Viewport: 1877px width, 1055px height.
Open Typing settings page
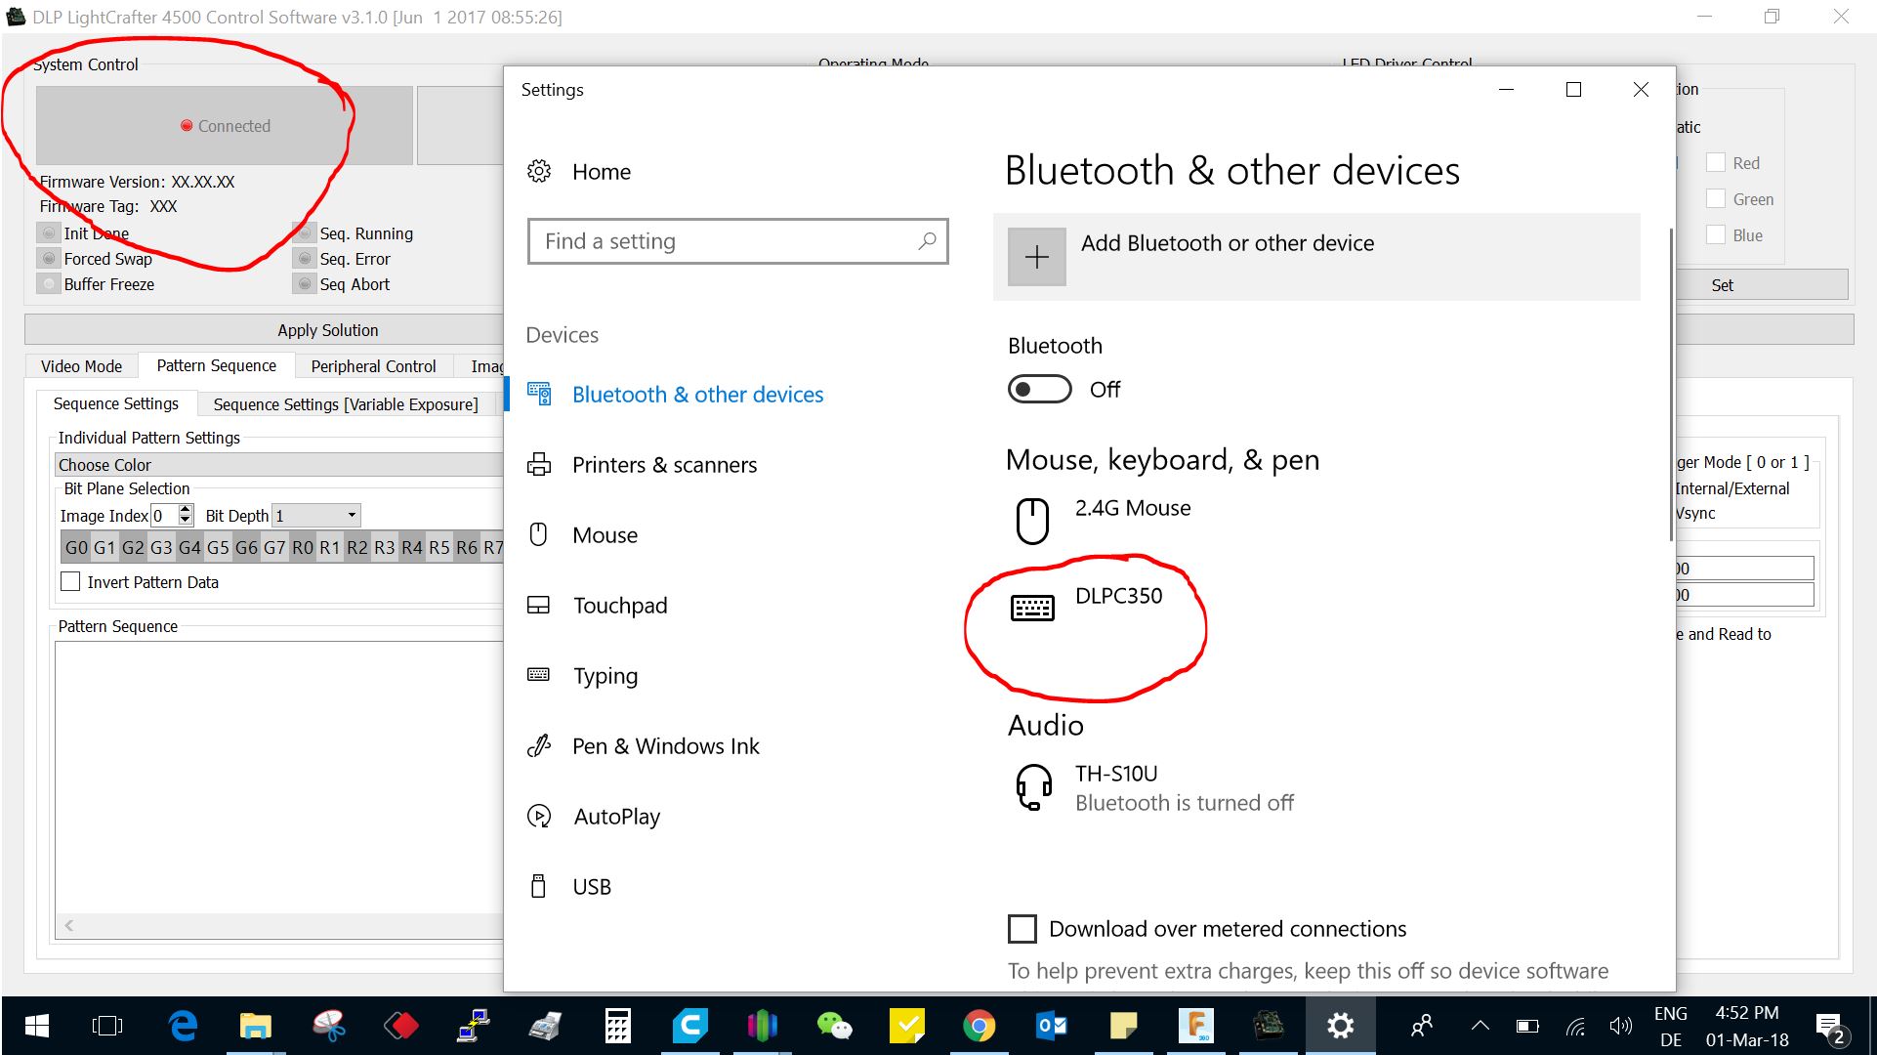click(x=582, y=676)
